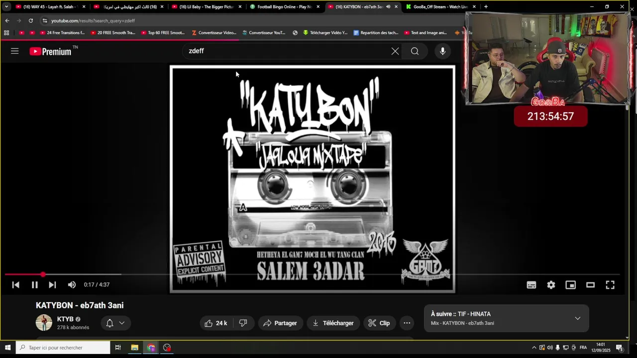Go back in browser history

(7, 20)
